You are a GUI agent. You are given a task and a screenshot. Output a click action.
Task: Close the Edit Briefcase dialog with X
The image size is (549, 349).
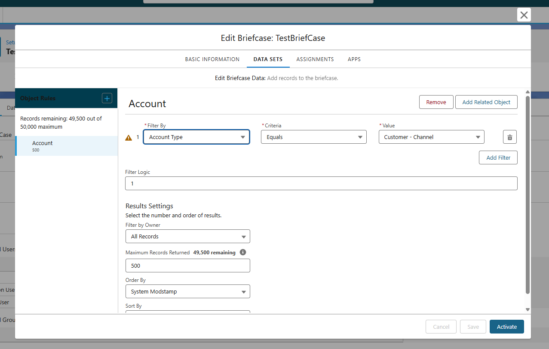(x=524, y=15)
